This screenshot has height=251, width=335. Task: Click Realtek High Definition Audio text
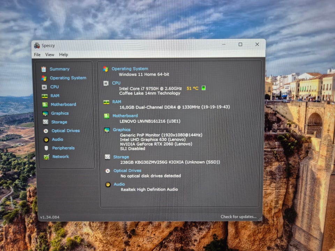149,190
